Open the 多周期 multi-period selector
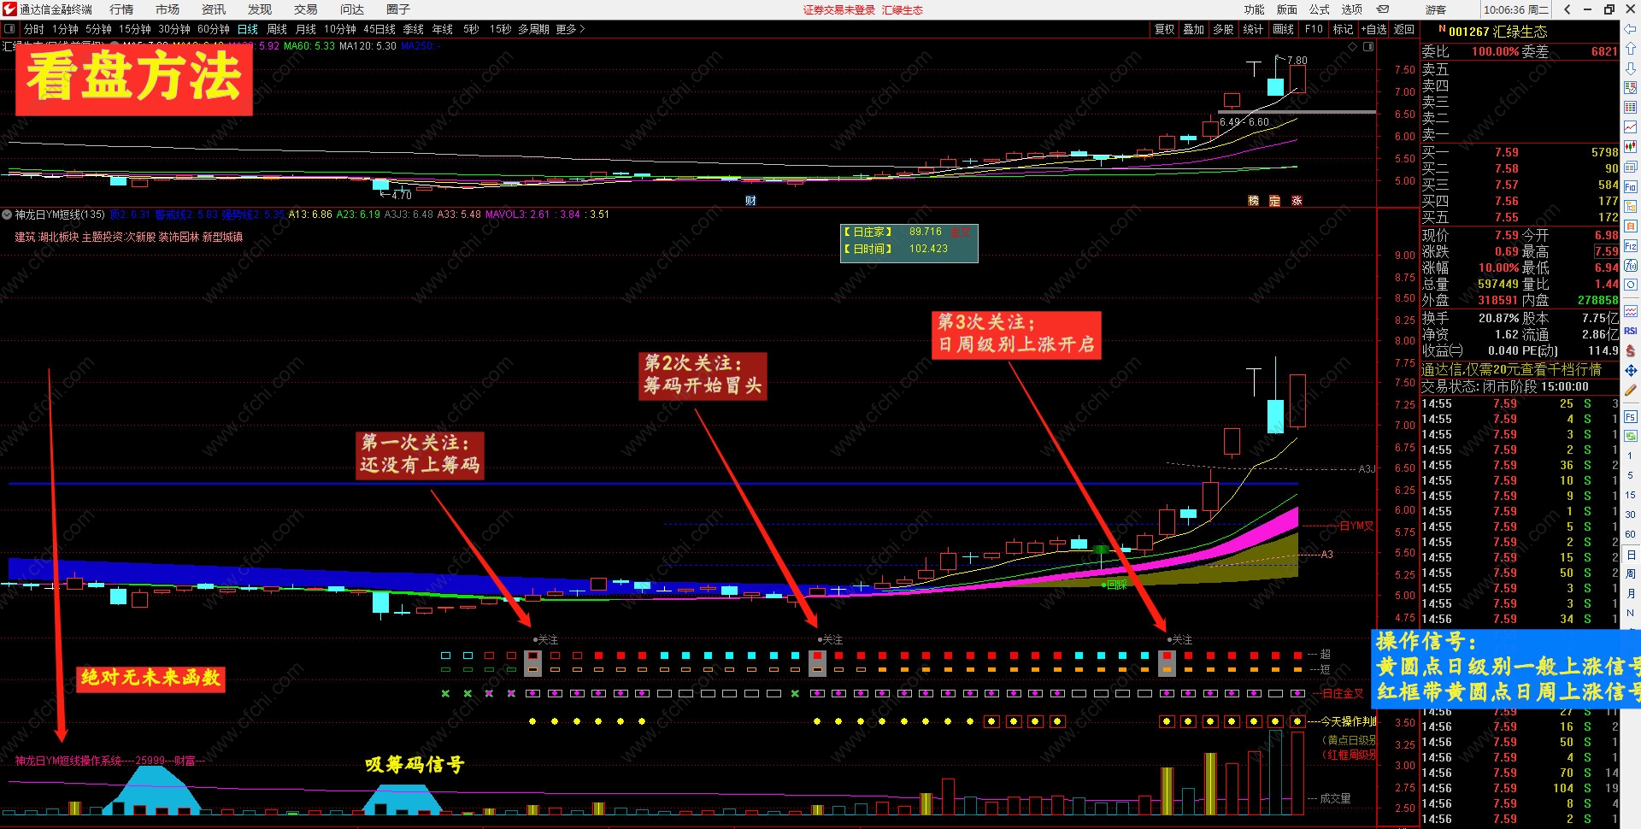Viewport: 1641px width, 829px height. (533, 29)
